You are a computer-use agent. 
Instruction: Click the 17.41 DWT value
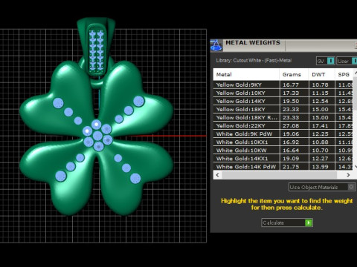(x=320, y=125)
